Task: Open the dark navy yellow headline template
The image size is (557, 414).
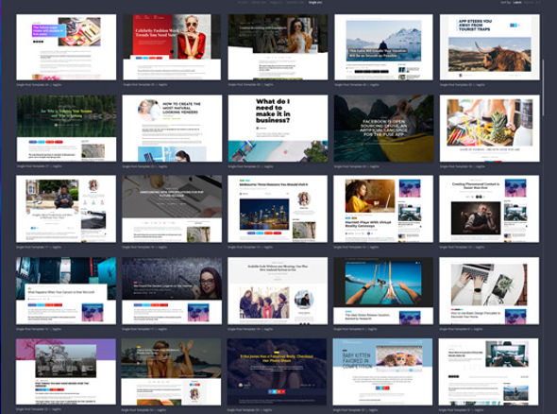Action: pyautogui.click(x=277, y=371)
